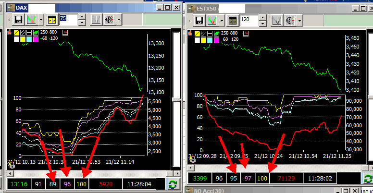Click the V-shaped candlestick icon in ESTX50 toolbar
This screenshot has height=193, width=373.
coord(277,20)
